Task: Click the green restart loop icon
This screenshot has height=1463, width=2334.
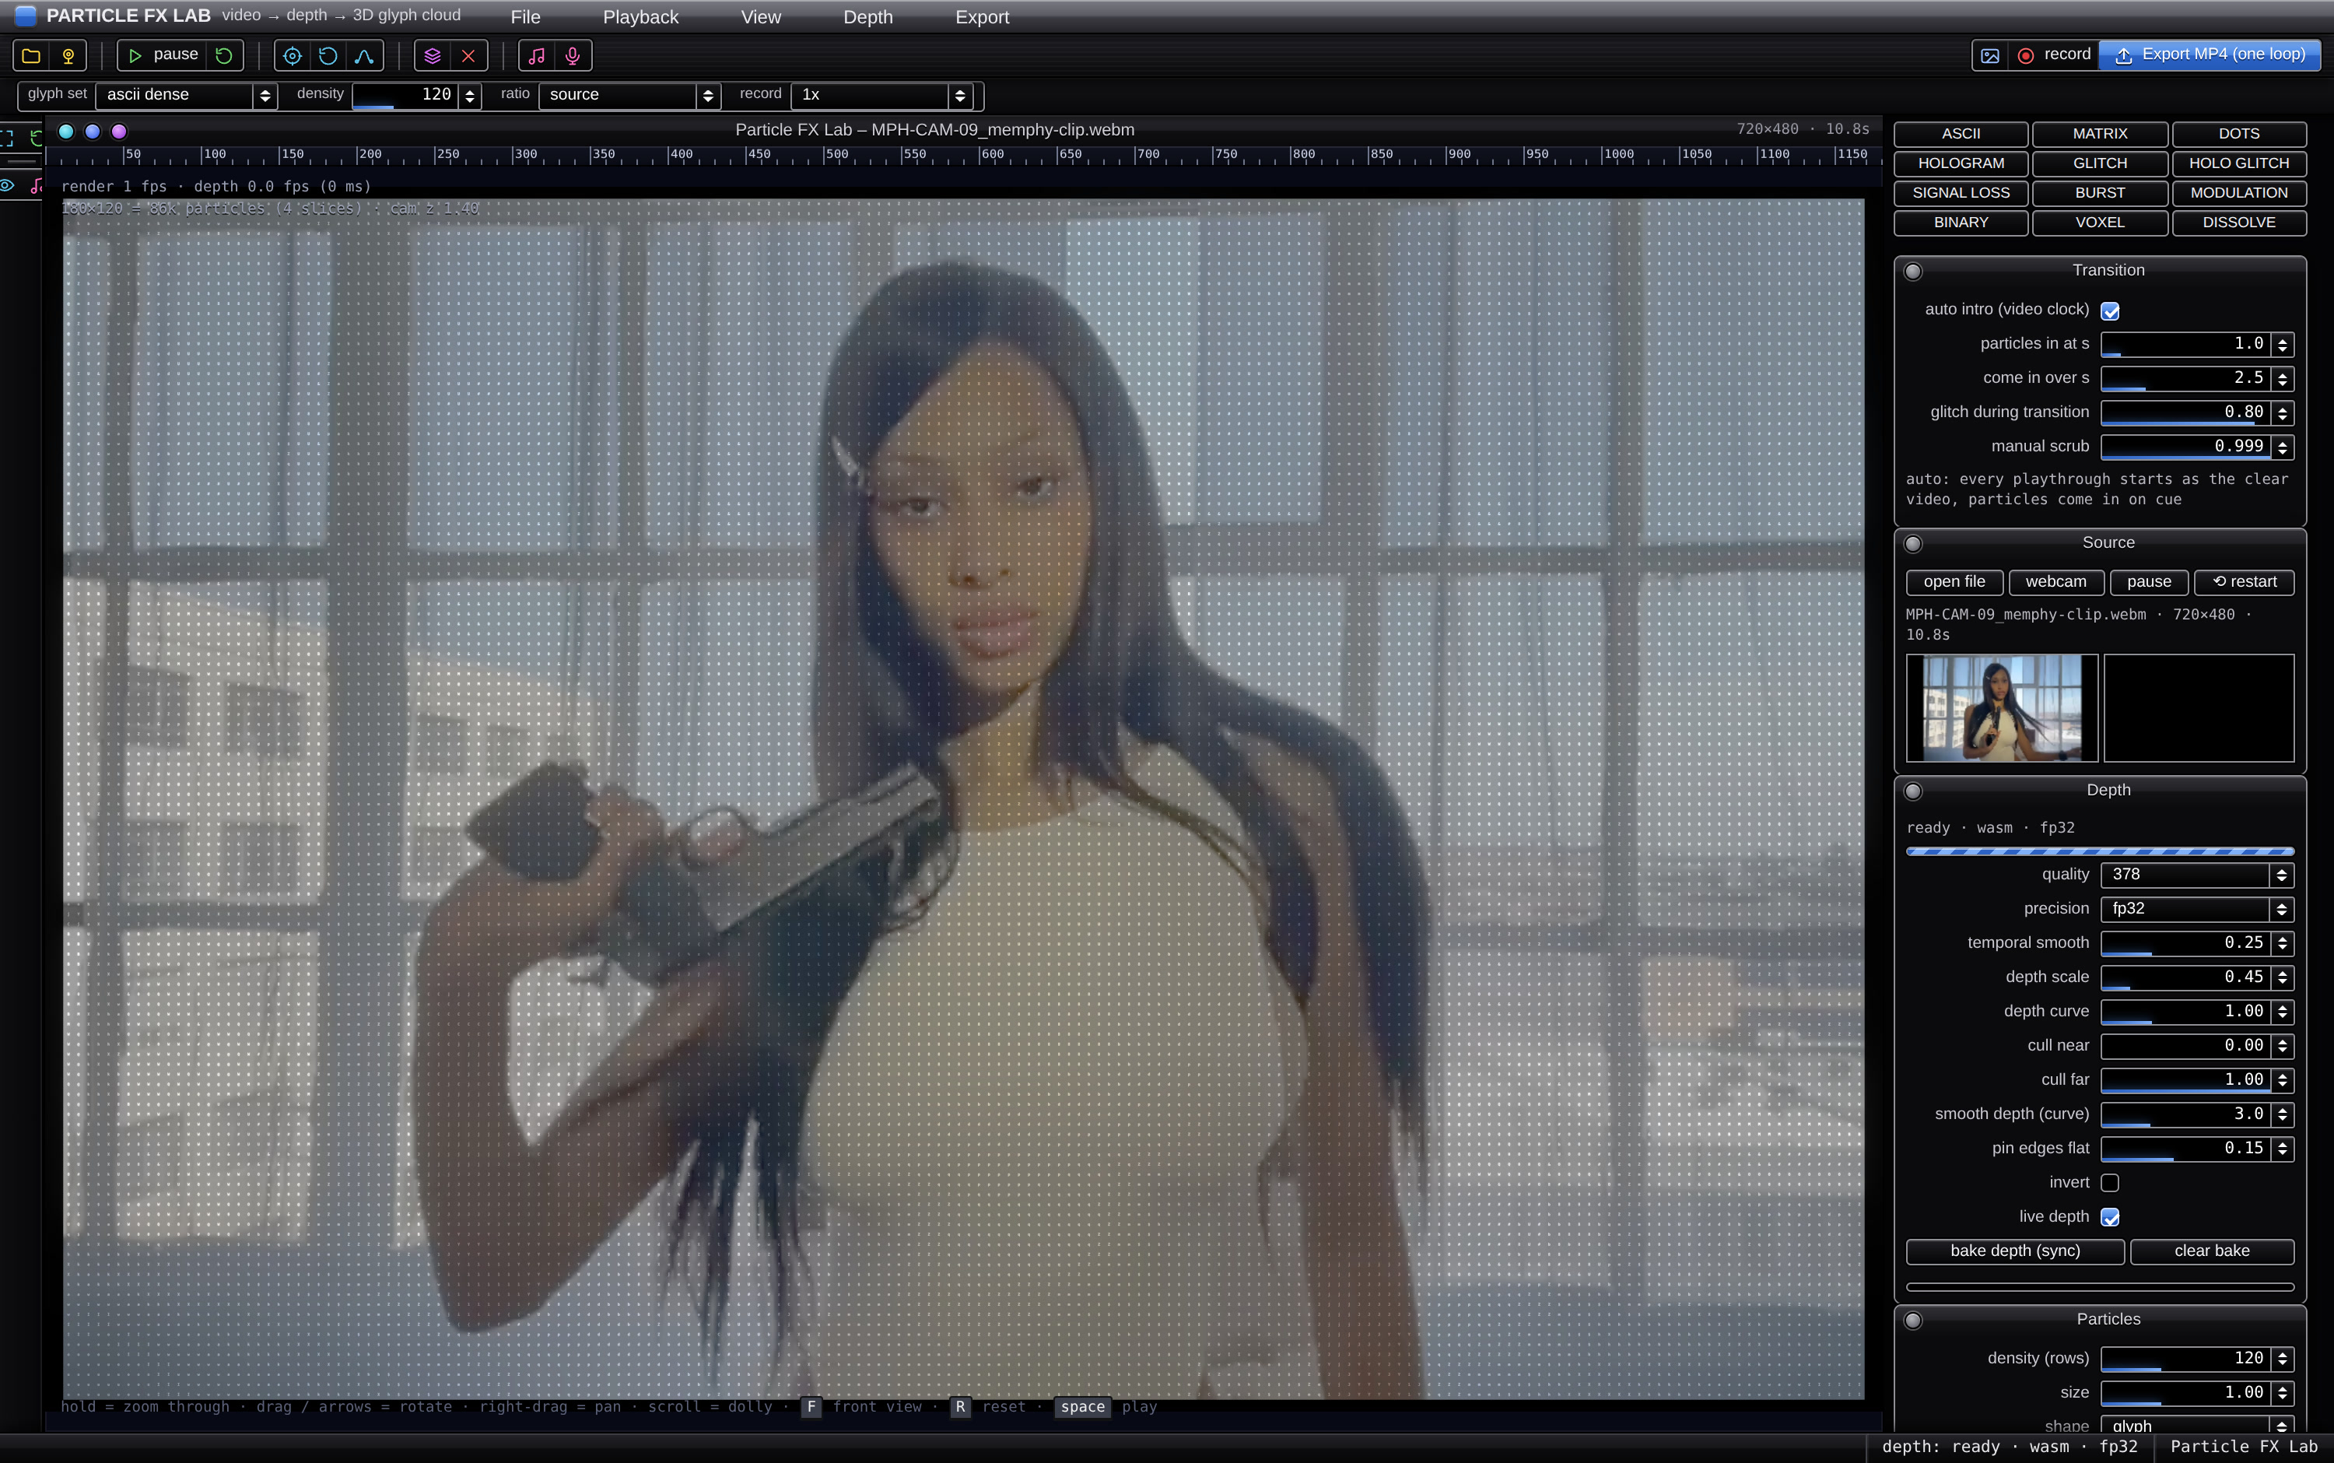Action: 224,55
